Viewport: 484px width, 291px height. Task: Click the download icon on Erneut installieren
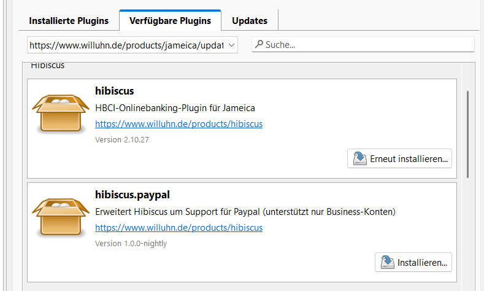point(359,159)
